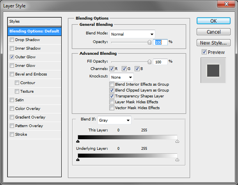Close the Layer Style dialog

[x=226, y=4]
